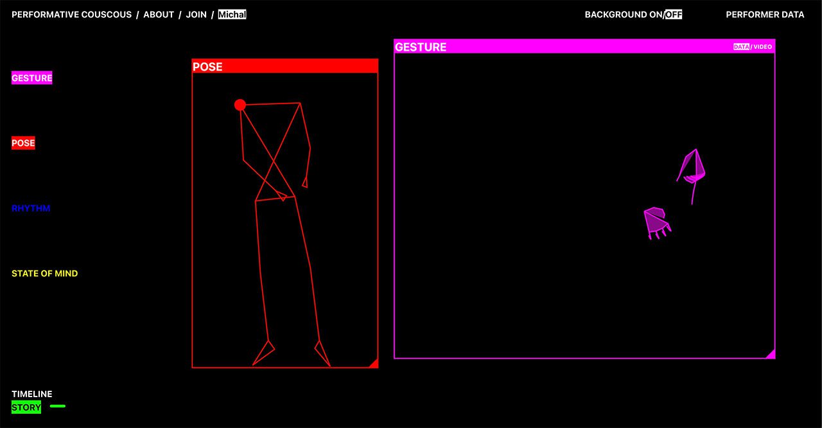Enable the RHYTHM layer in the sidebar

coord(31,208)
